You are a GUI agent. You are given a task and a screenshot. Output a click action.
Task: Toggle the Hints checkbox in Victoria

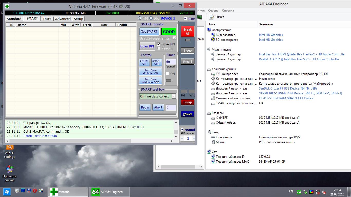coord(186,19)
